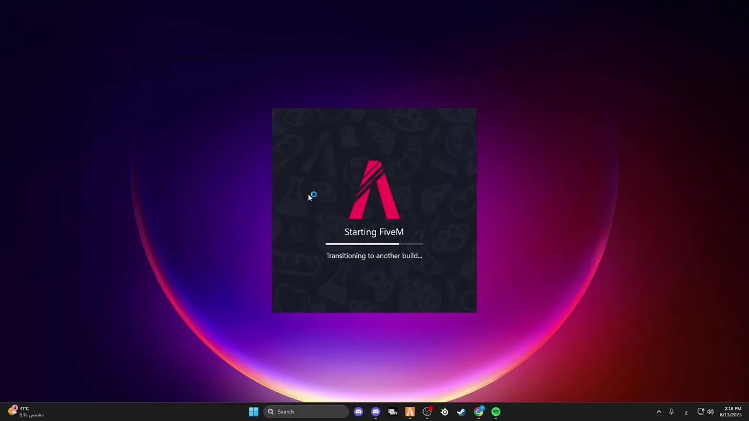Switch the Arabic input language indicator
The height and width of the screenshot is (421, 749).
coord(686,412)
